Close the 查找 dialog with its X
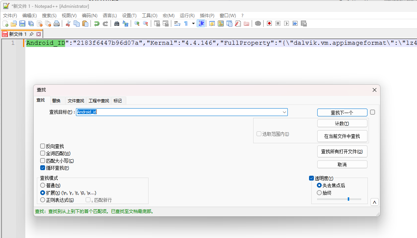417x238 pixels. click(x=375, y=90)
